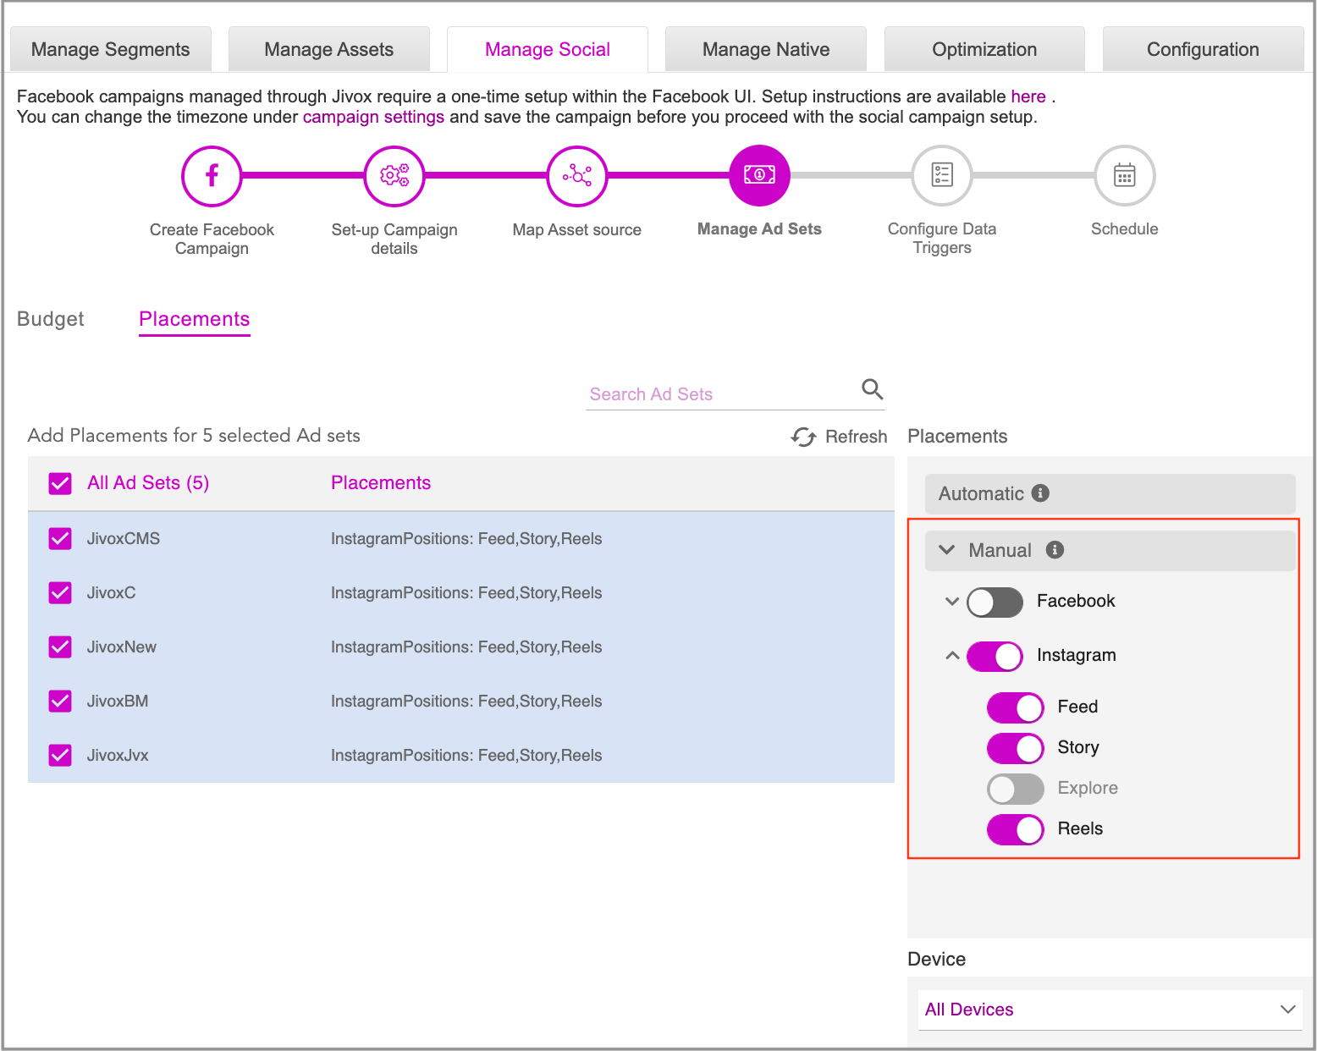Click the Schedule calendar step icon
Screen dimensions: 1317x1051
[x=1125, y=175]
